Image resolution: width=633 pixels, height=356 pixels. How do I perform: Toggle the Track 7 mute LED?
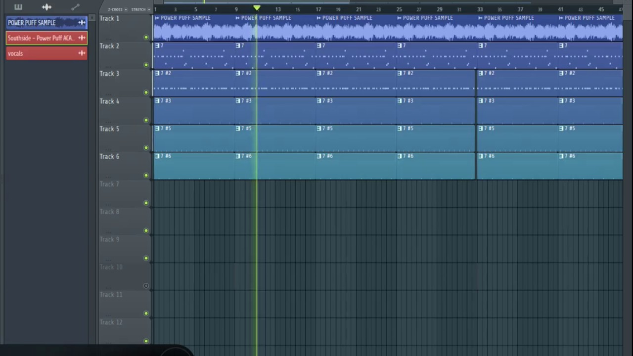click(x=146, y=203)
